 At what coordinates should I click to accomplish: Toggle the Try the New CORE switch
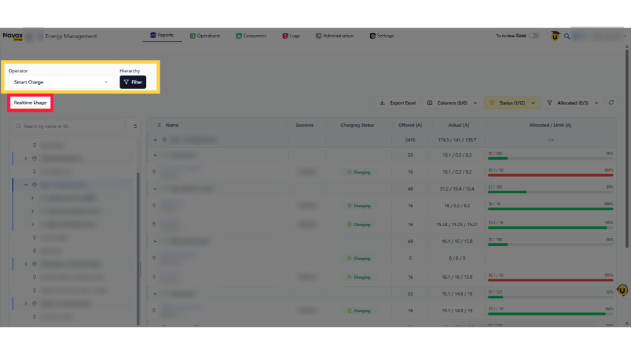tap(534, 35)
